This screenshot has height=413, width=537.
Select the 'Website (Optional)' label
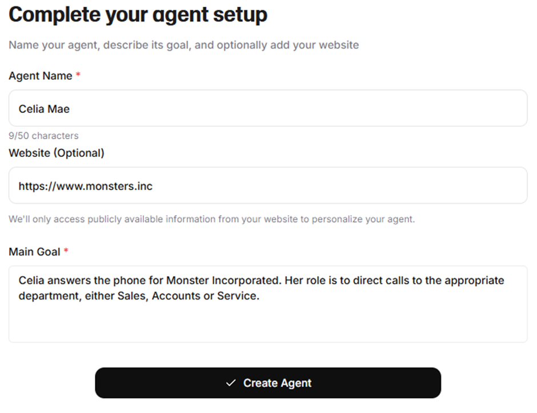(57, 153)
